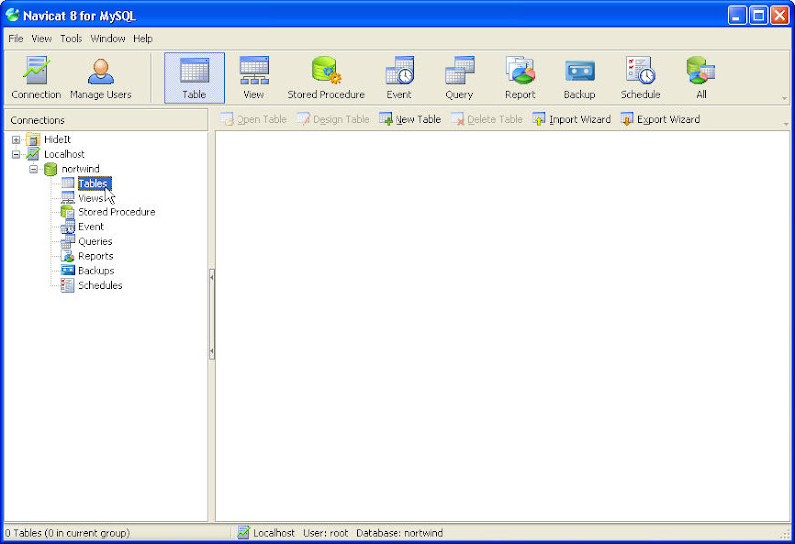Image resolution: width=795 pixels, height=544 pixels.
Task: Select Queries node in tree
Action: point(95,241)
